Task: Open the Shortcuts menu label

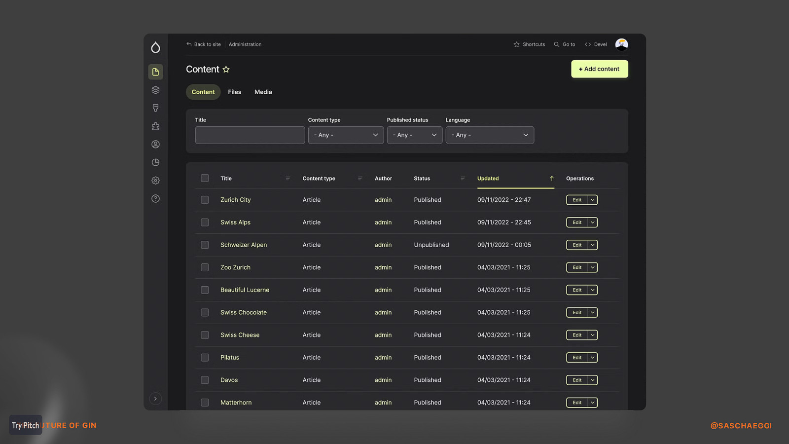Action: 534,44
